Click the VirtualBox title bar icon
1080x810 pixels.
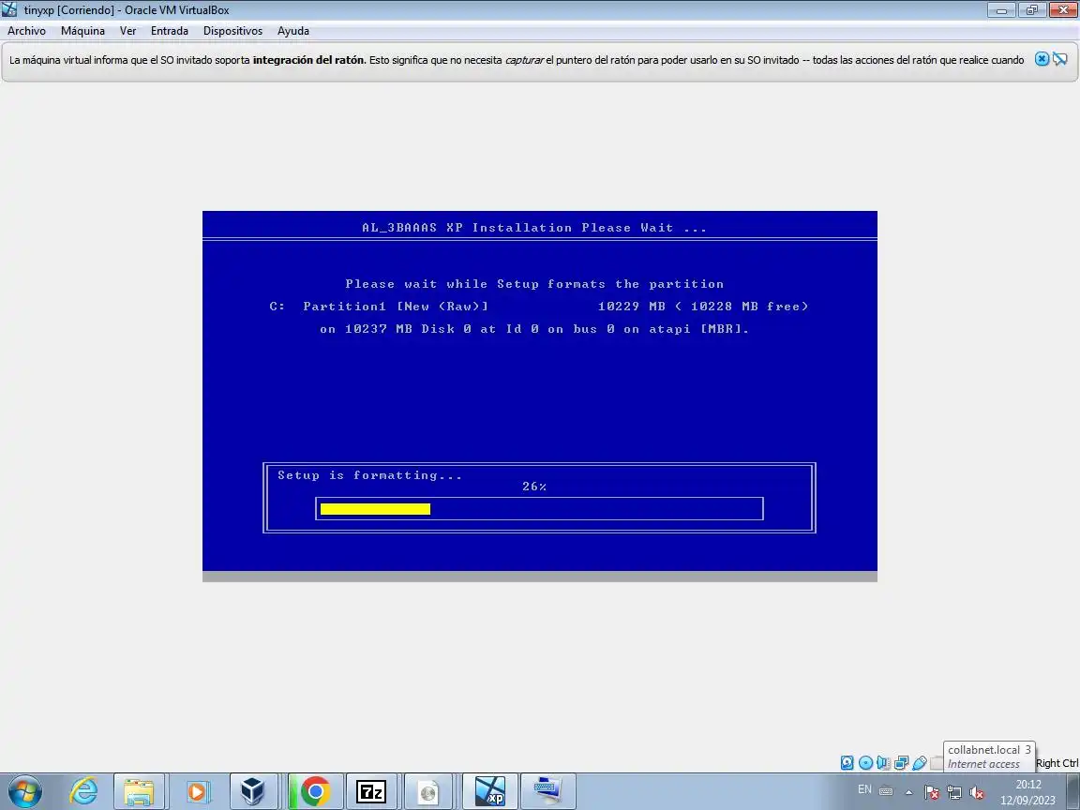coord(9,9)
